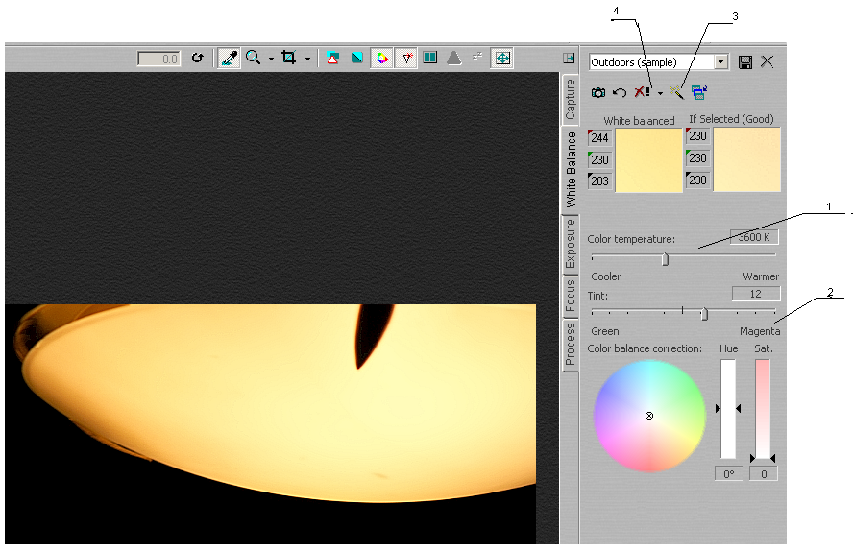Image resolution: width=853 pixels, height=552 pixels.
Task: Select the eyedropper white balance tool
Action: (229, 58)
